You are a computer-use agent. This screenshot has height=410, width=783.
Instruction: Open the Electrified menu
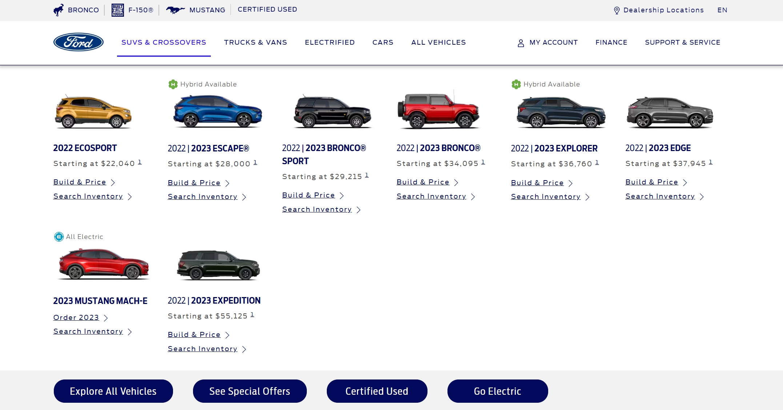click(x=330, y=42)
